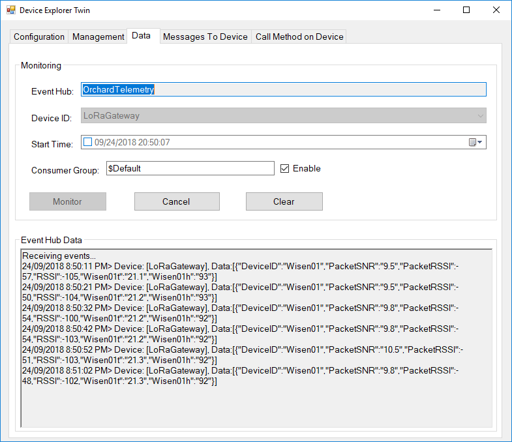
Task: Maximize the Device Explorer Twin window
Action: click(466, 10)
